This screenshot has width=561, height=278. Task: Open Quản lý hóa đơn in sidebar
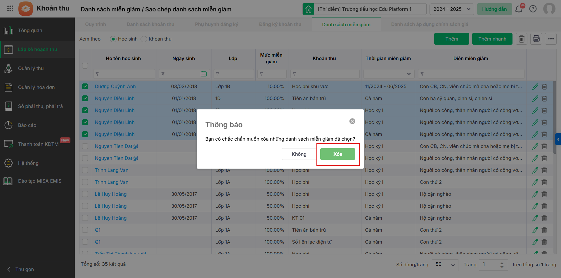pos(36,87)
